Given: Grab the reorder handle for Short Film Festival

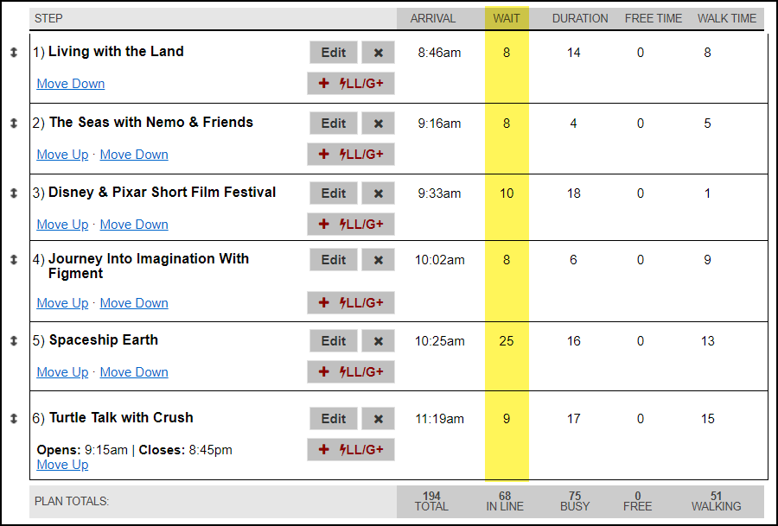Looking at the screenshot, I should click(x=14, y=193).
